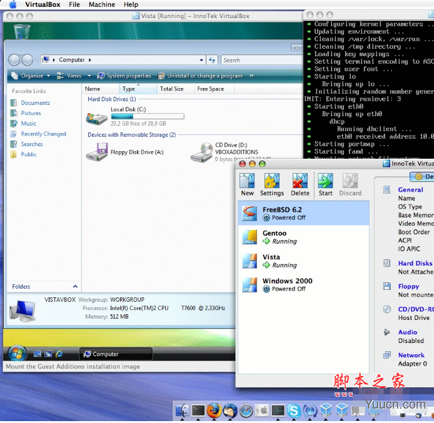This screenshot has width=434, height=423.
Task: Select the Windows 2000 machine
Action: (x=304, y=285)
